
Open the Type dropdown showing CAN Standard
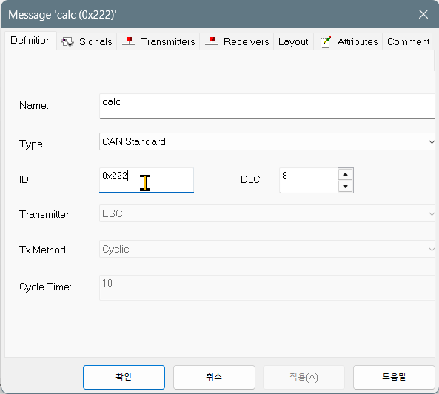click(x=267, y=141)
